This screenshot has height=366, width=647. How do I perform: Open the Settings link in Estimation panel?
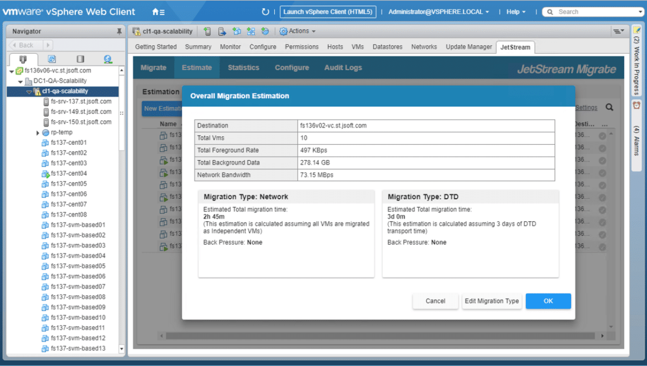[x=586, y=108]
